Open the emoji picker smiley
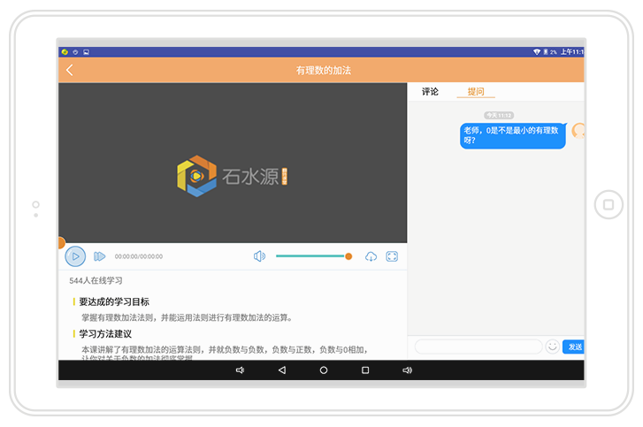This screenshot has height=427, width=643. pos(553,347)
